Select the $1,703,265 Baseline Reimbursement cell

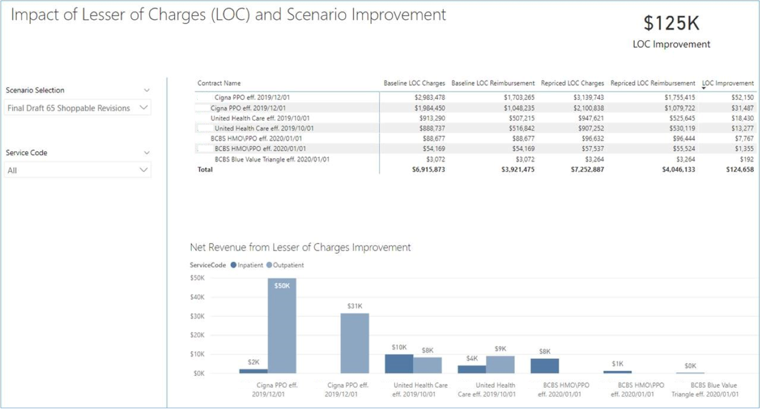[518, 97]
